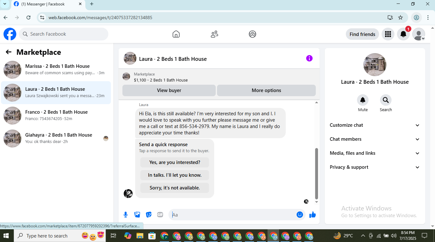Click the View buyer button
The width and height of the screenshot is (435, 242).
pos(169,90)
